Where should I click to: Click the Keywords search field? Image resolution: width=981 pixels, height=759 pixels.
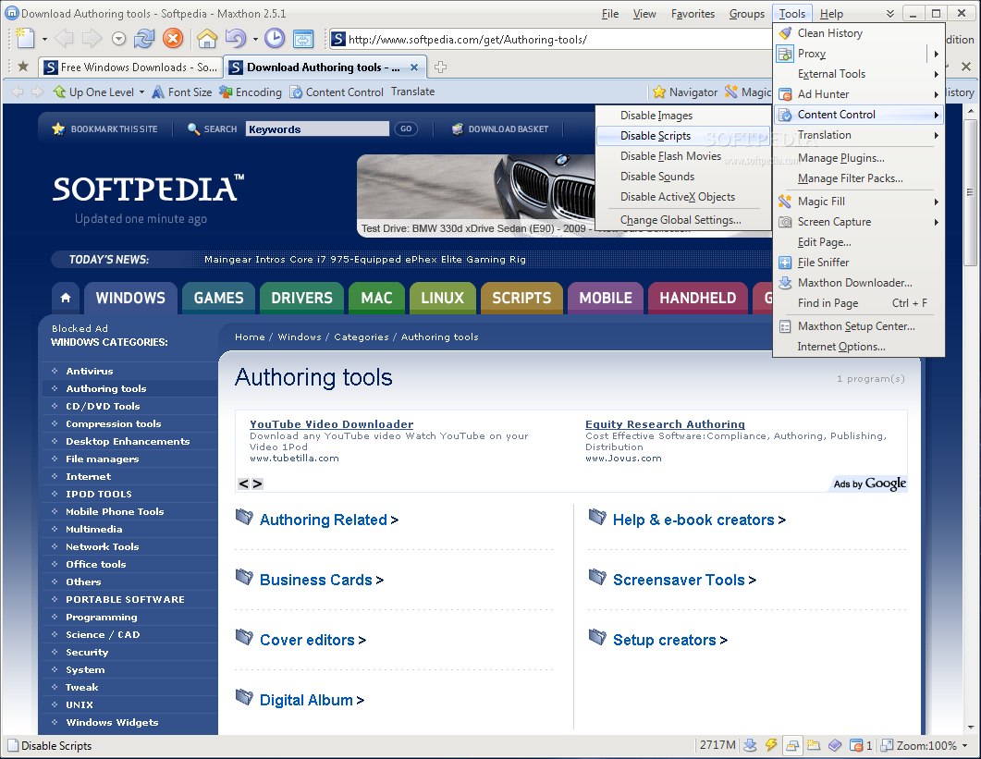(317, 129)
